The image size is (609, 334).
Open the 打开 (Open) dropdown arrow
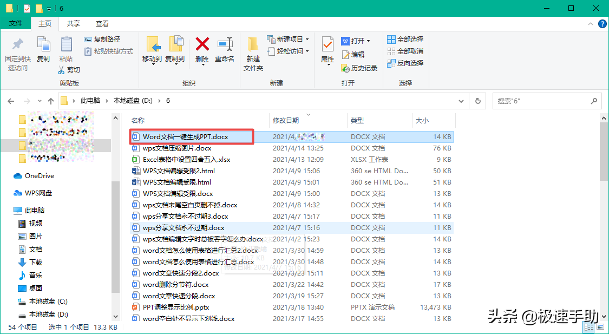click(368, 41)
